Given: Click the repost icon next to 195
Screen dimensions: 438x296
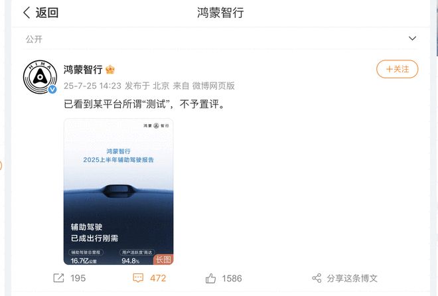Looking at the screenshot, I should (x=58, y=278).
